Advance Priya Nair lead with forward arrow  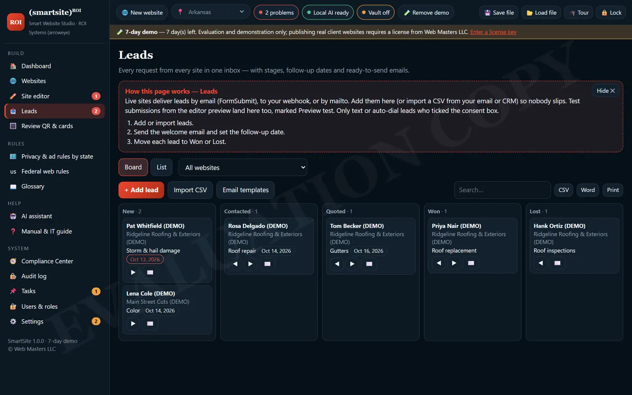click(x=454, y=263)
